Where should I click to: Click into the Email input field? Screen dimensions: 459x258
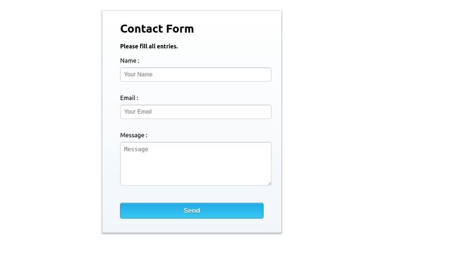click(x=195, y=112)
